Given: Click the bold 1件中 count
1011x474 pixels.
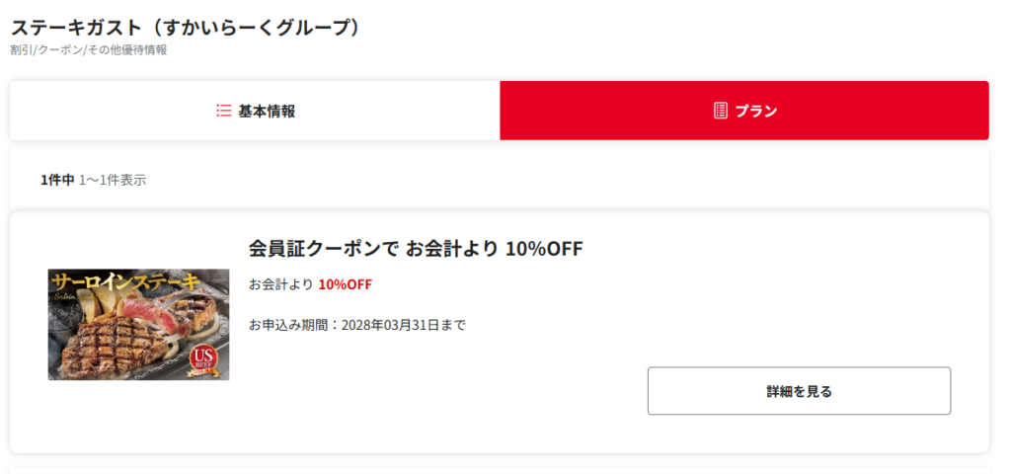Looking at the screenshot, I should (57, 180).
